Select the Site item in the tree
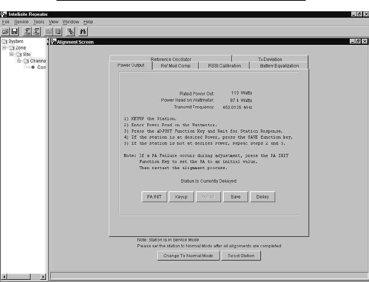The width and height of the screenshot is (369, 282). click(27, 54)
